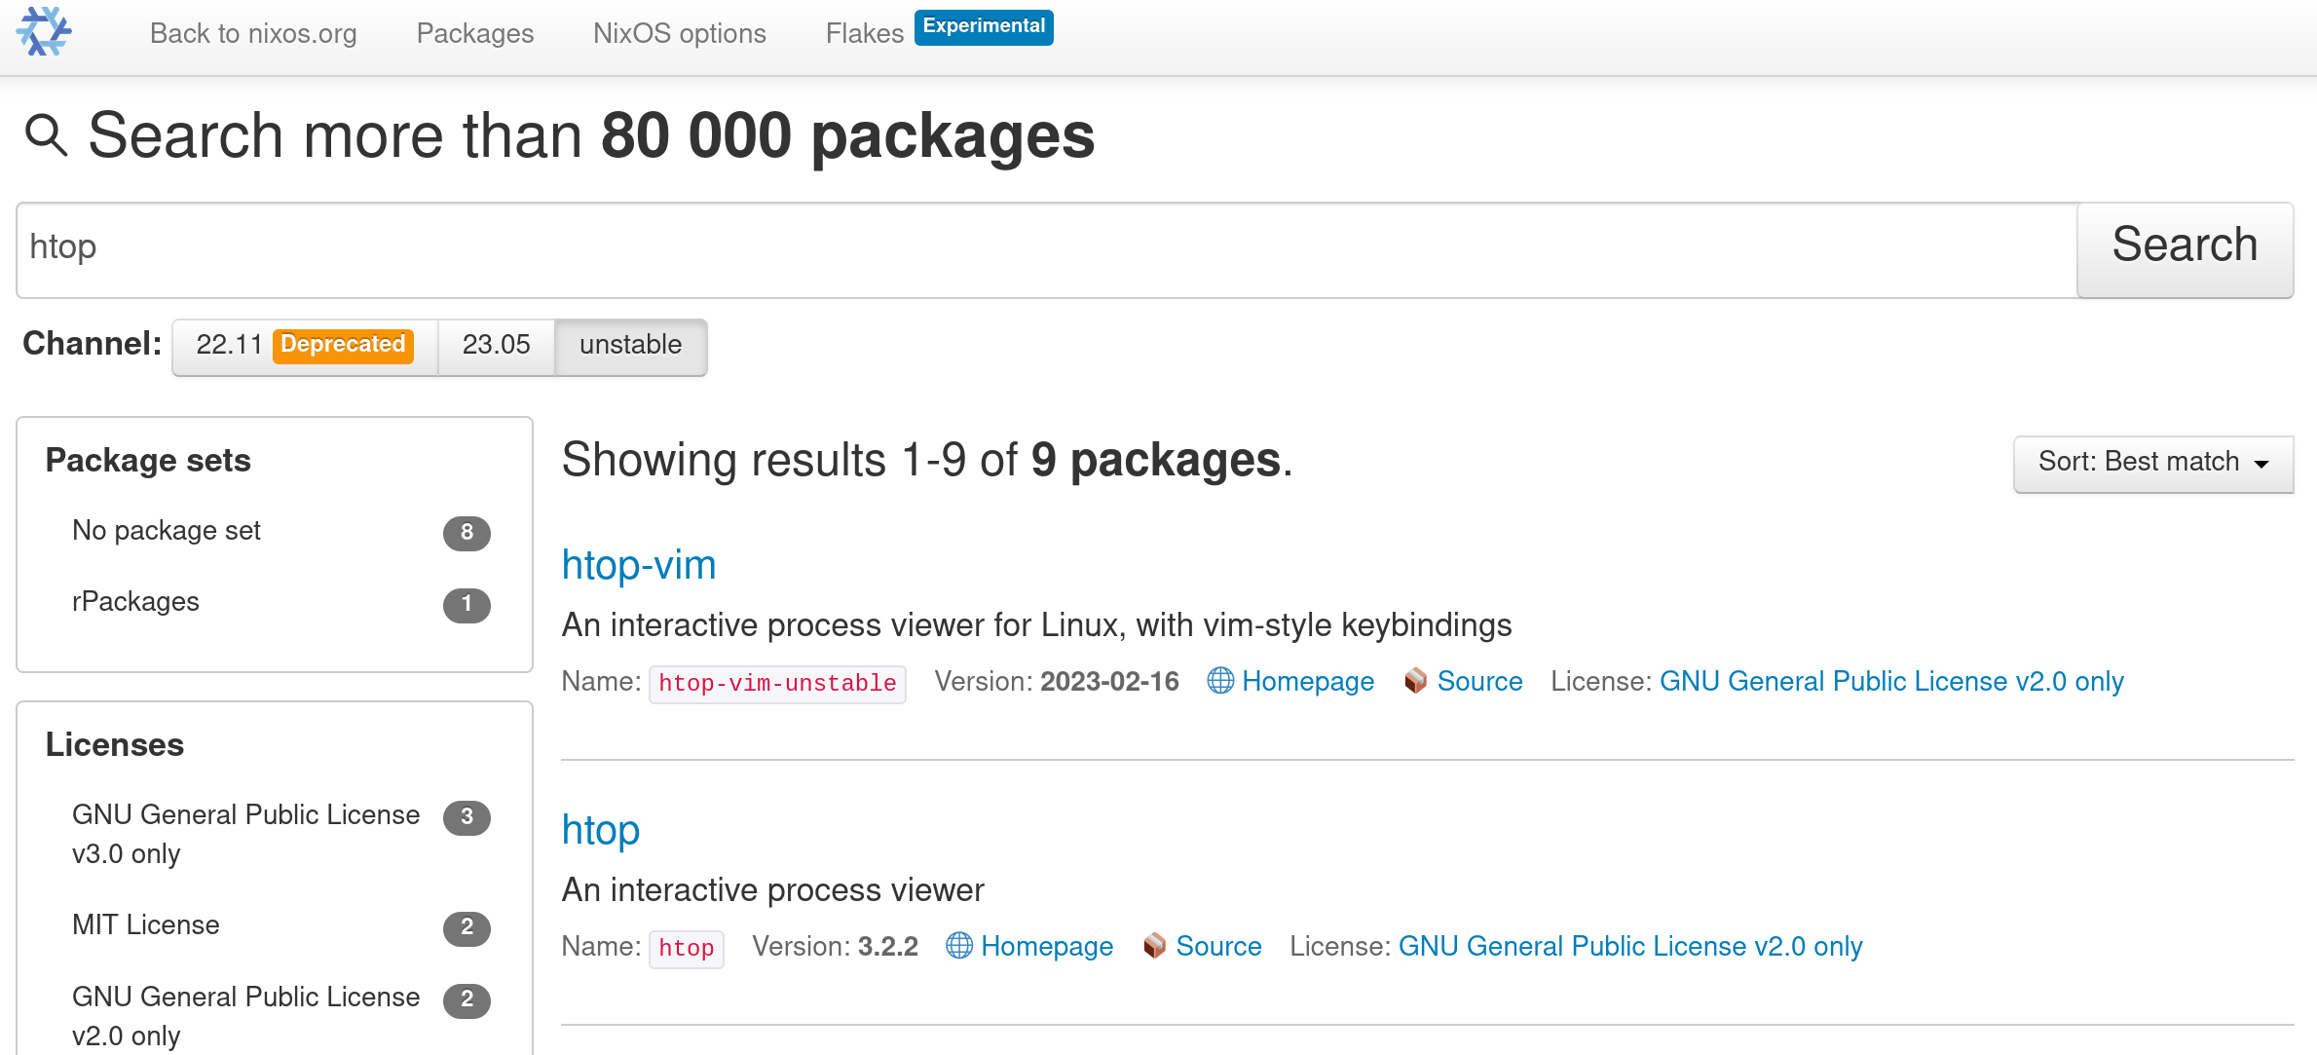2317x1055 pixels.
Task: Open the htop-vim package link
Action: click(639, 565)
